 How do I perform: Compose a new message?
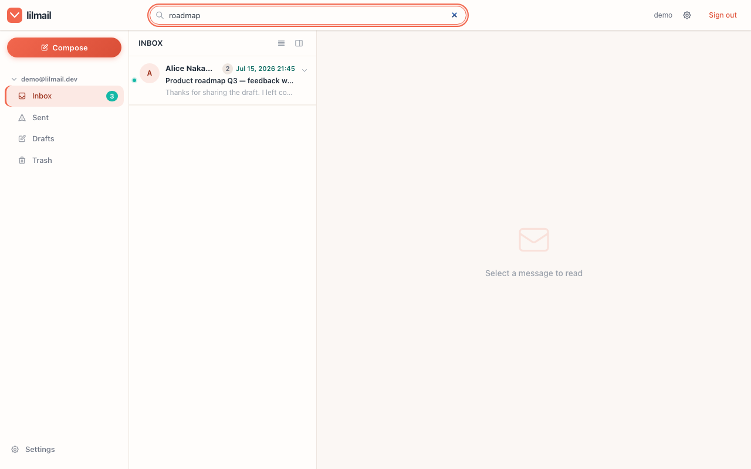pyautogui.click(x=64, y=47)
